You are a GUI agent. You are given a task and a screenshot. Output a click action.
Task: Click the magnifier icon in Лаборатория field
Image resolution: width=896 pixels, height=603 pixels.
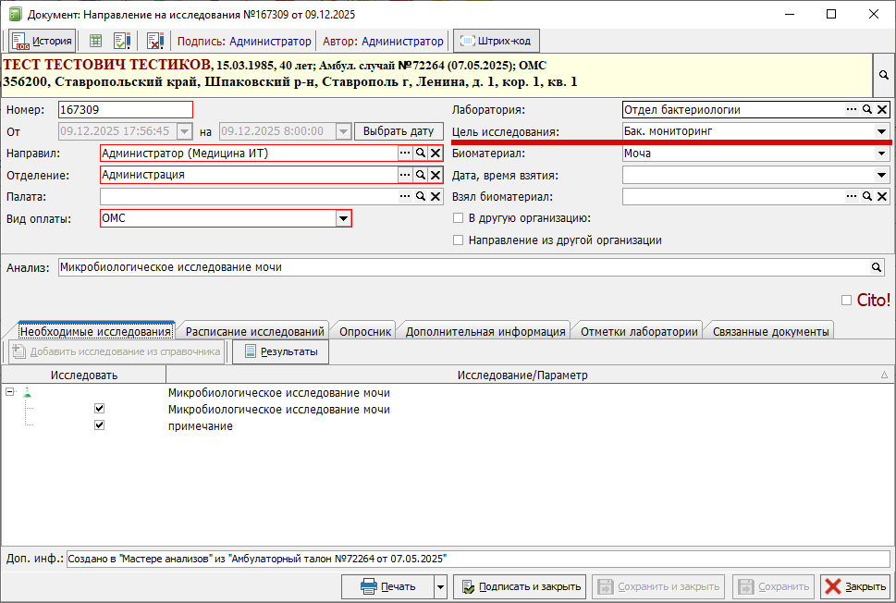[x=867, y=109]
